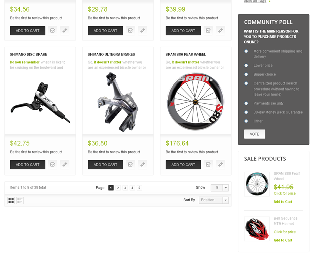The height and width of the screenshot is (256, 312).
Task: Click for price link under SRAM S80 Front Wheel
Action: click(284, 193)
